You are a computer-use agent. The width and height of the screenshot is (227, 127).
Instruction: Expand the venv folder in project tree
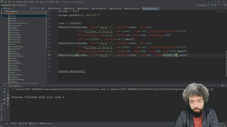pyautogui.click(x=6, y=13)
